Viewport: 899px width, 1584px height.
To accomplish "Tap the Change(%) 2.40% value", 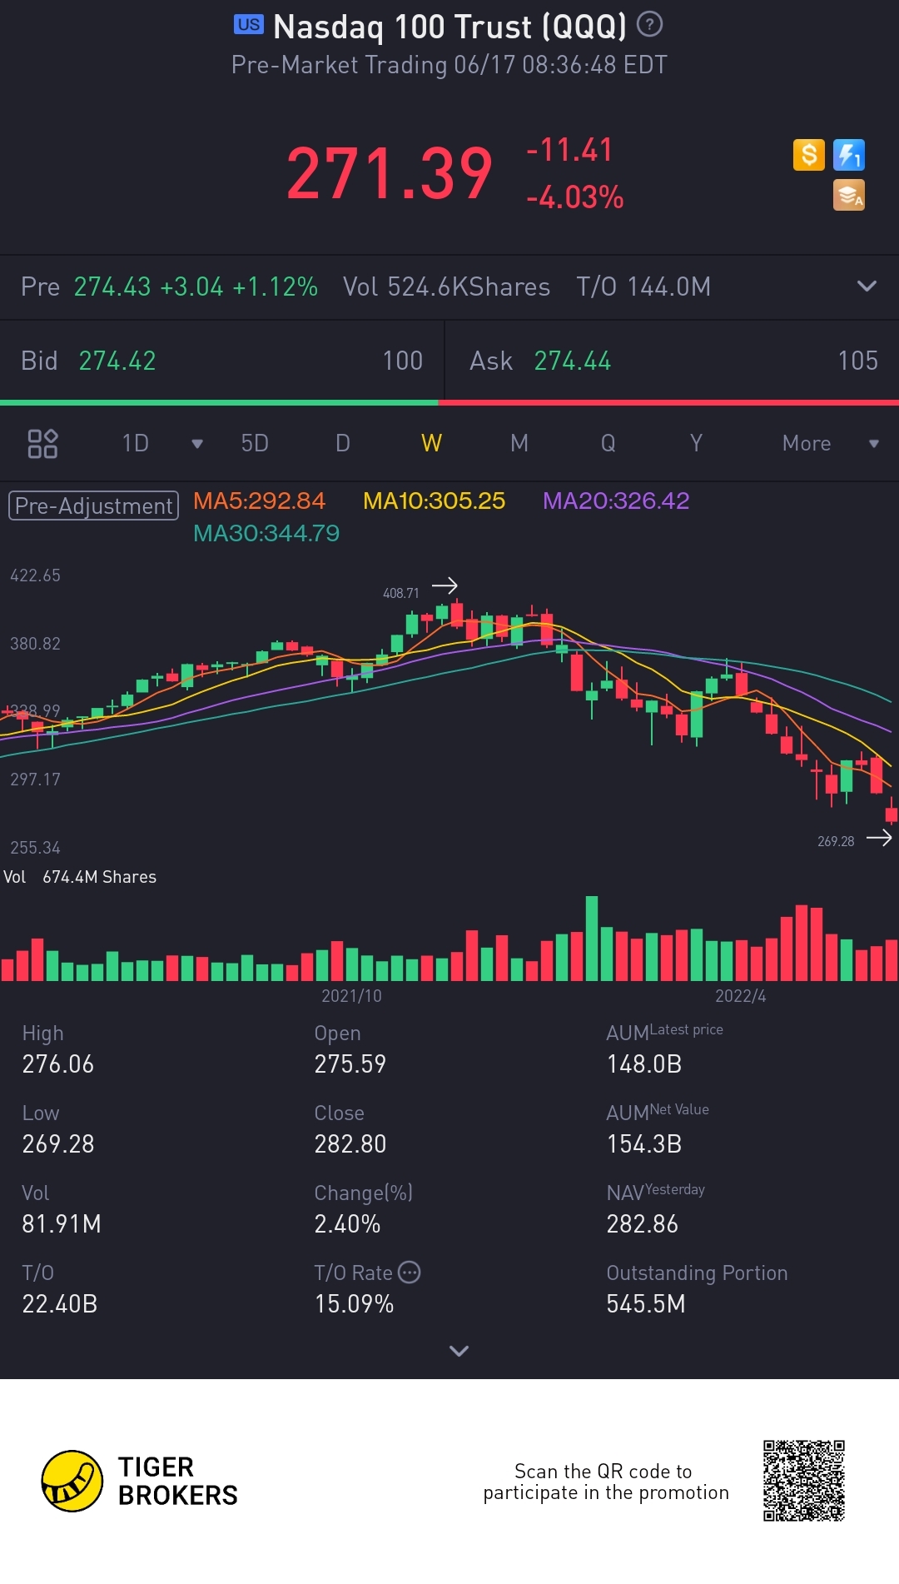I will pos(347,1223).
